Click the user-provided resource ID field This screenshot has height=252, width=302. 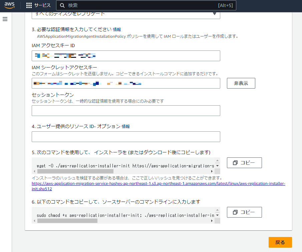click(126, 137)
